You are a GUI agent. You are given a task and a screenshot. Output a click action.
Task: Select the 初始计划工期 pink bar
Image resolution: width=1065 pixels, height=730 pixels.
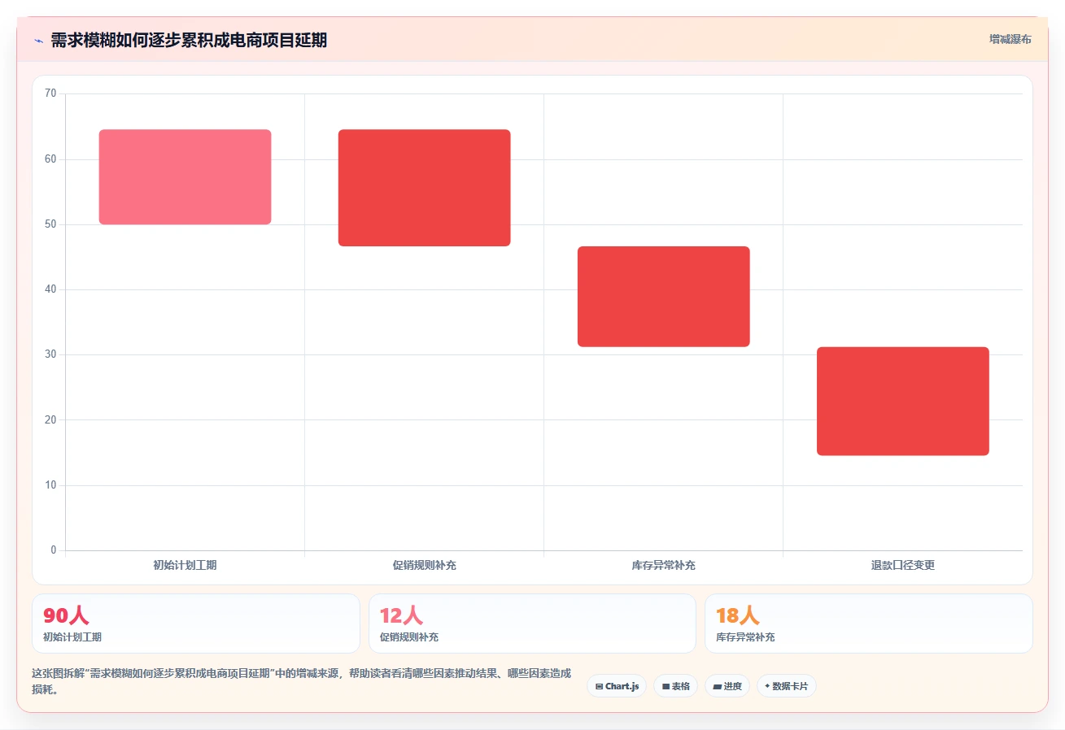coord(185,177)
